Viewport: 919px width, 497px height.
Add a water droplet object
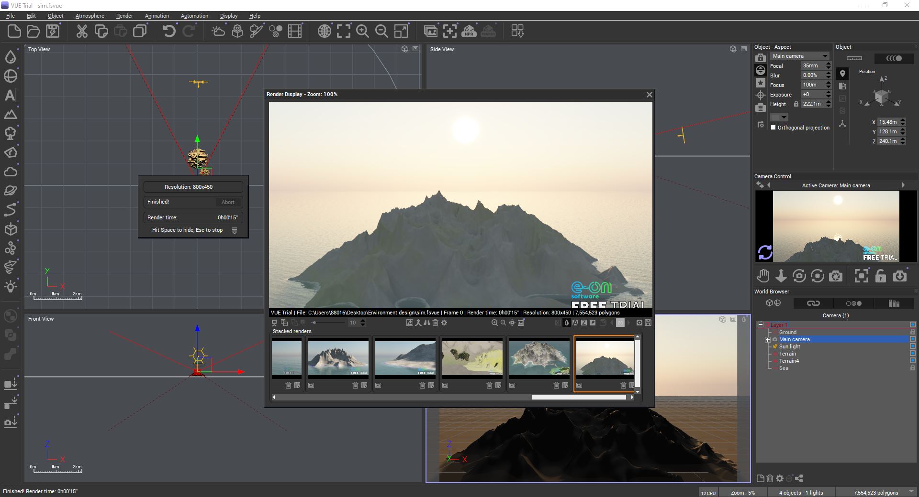pos(11,57)
